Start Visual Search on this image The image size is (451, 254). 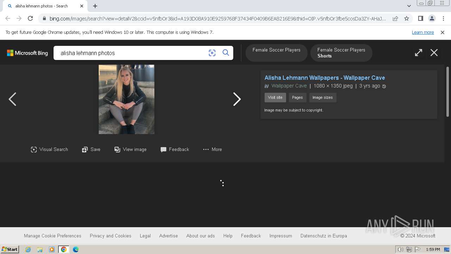(x=49, y=150)
